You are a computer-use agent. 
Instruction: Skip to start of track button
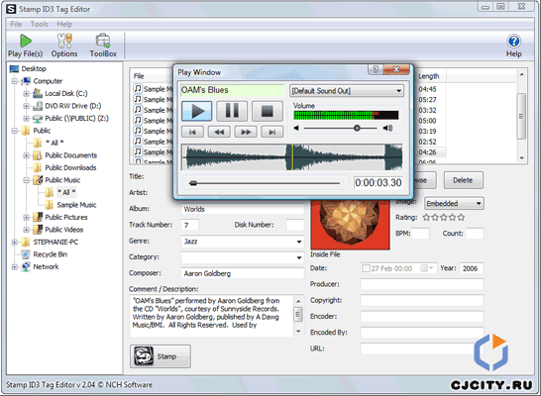(x=192, y=132)
